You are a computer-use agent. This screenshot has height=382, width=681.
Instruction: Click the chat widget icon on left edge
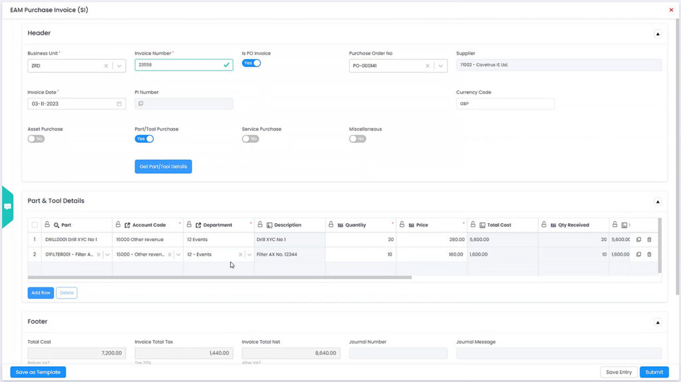click(x=7, y=207)
